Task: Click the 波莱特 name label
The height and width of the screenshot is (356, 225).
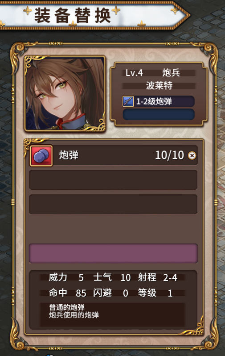Action: [159, 86]
